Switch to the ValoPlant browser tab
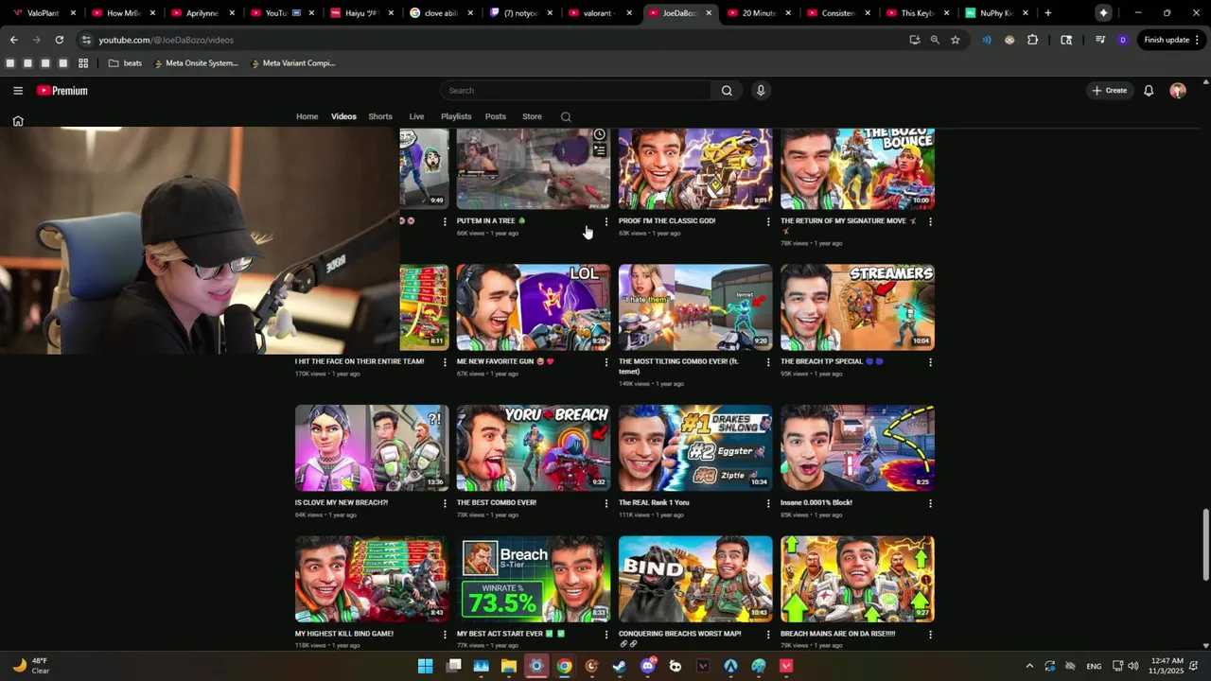Image resolution: width=1211 pixels, height=681 pixels. point(43,13)
